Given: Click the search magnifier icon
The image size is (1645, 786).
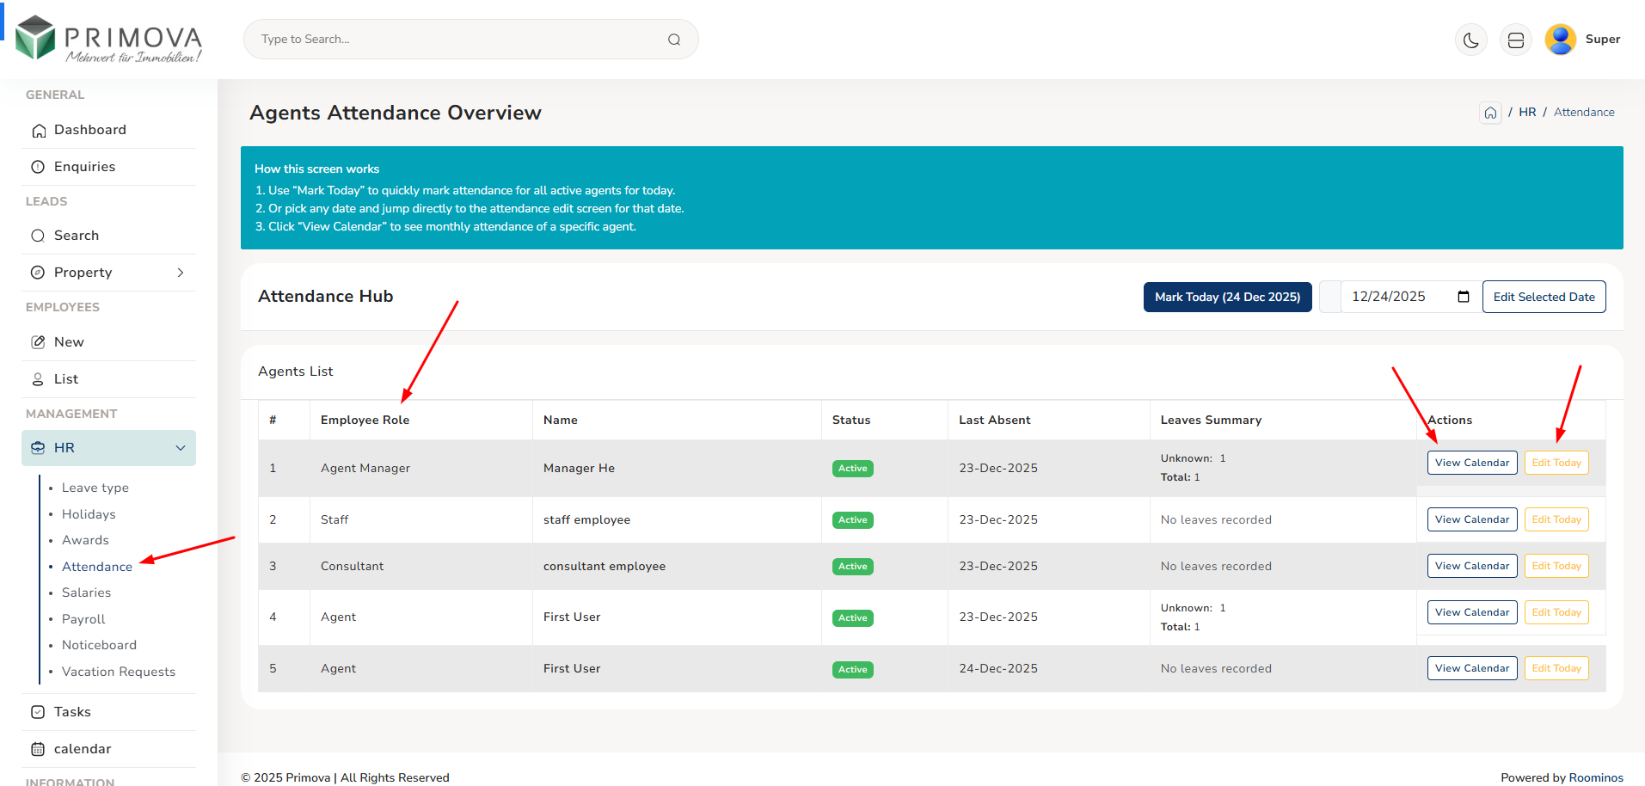Looking at the screenshot, I should (x=674, y=40).
